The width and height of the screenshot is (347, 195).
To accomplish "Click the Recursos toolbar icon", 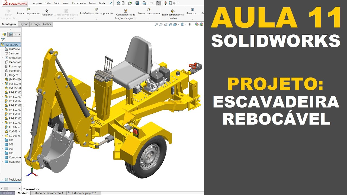I will coord(192,10).
